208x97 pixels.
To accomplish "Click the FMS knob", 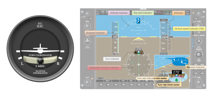I will pyautogui.click(x=199, y=82).
